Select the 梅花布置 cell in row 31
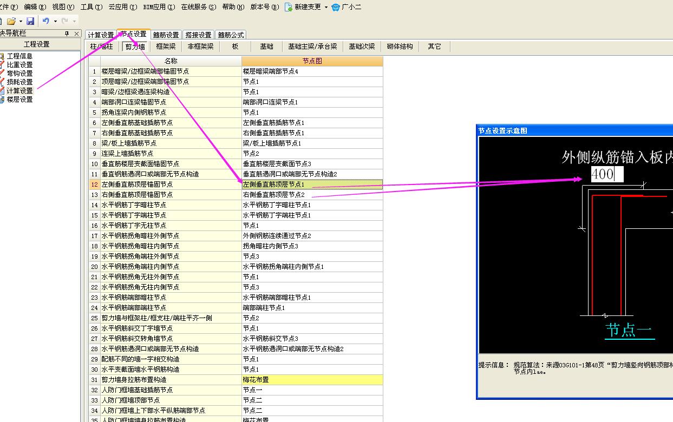673x422 pixels. pyautogui.click(x=312, y=380)
